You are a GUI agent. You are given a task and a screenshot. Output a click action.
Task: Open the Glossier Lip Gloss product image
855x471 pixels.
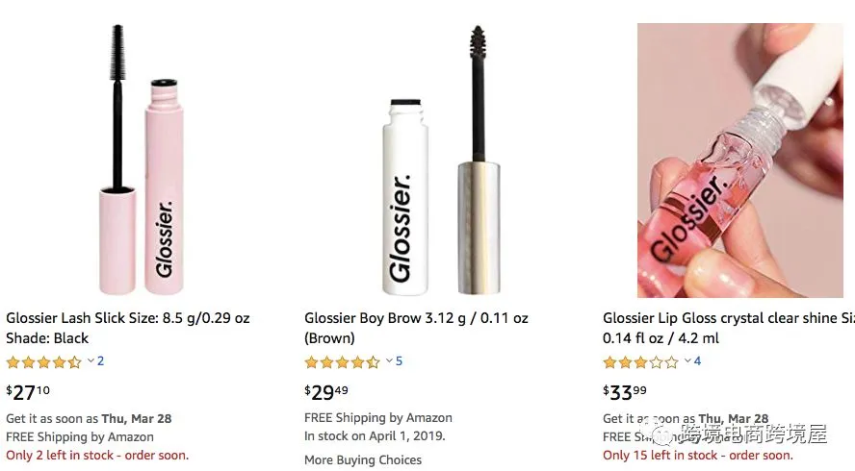pyautogui.click(x=739, y=161)
